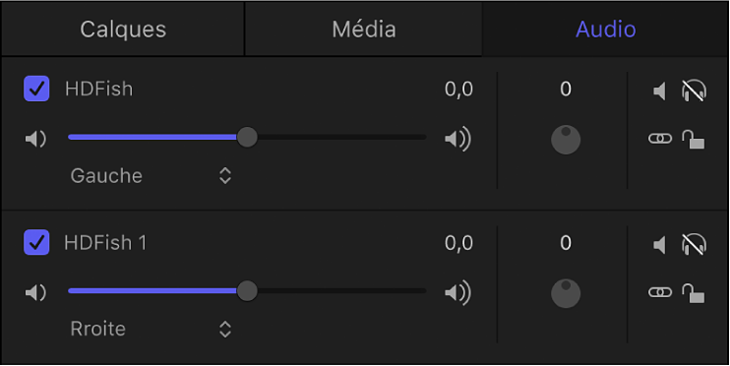
Task: Click the low volume icon beside HDFish 1 slider
Action: pyautogui.click(x=35, y=293)
